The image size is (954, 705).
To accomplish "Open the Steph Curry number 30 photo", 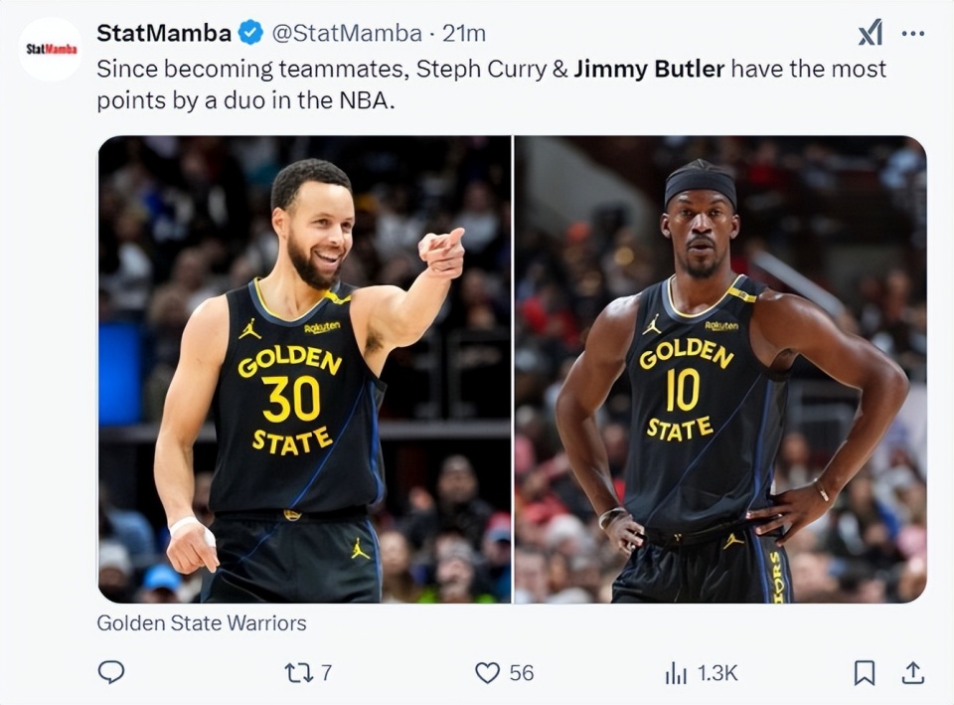I will 304,369.
